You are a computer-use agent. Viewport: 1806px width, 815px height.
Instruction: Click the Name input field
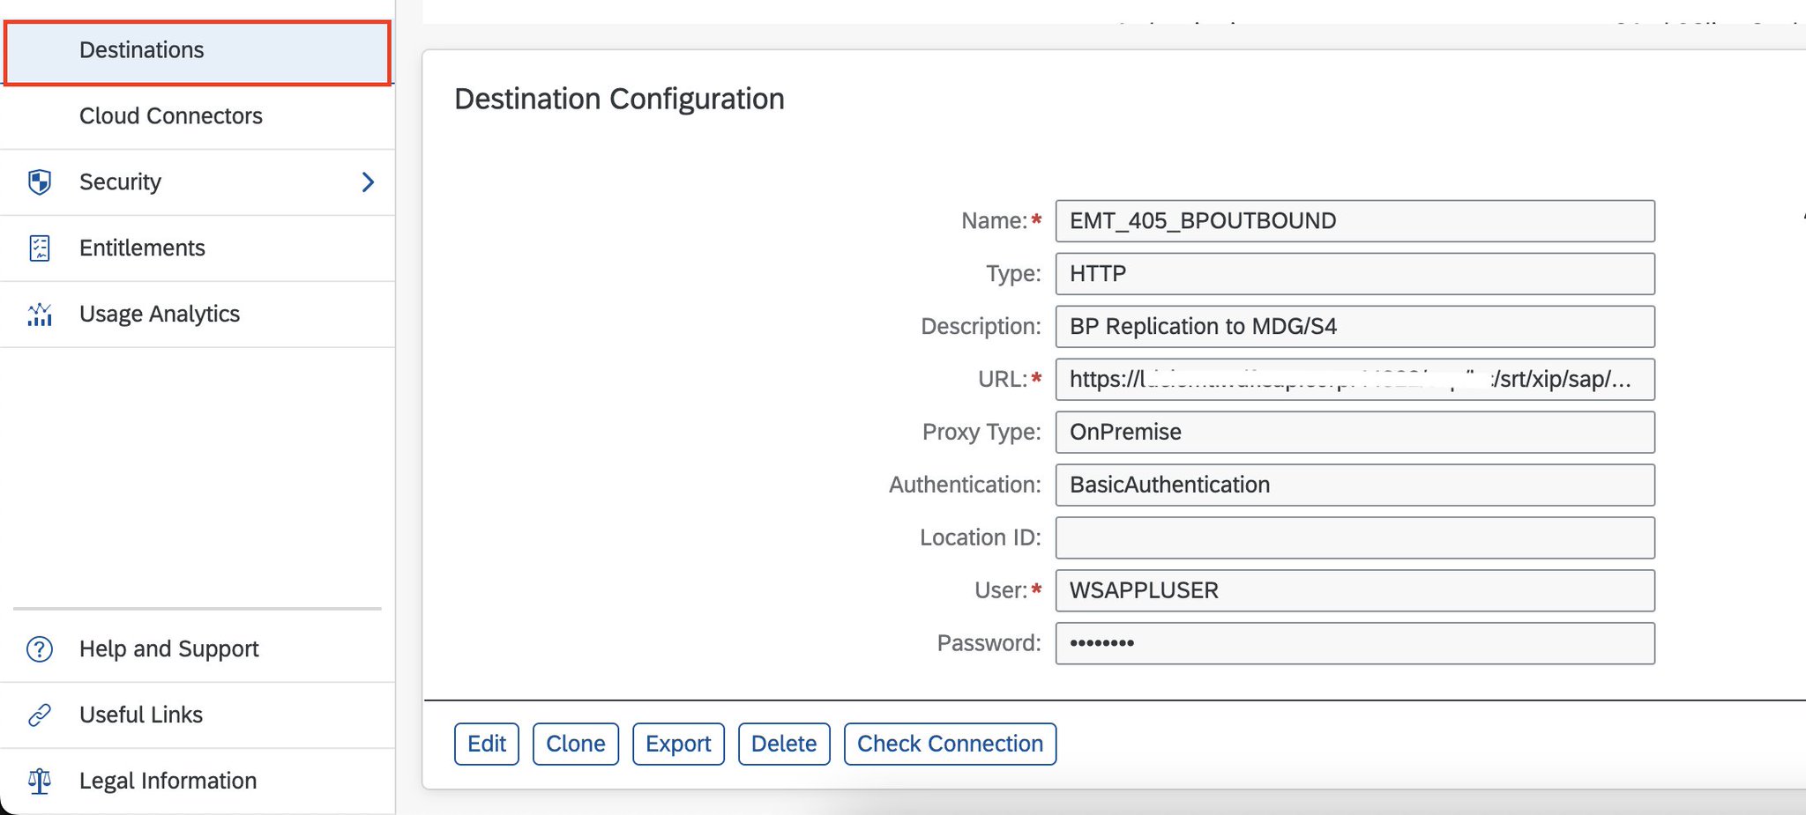pos(1354,221)
